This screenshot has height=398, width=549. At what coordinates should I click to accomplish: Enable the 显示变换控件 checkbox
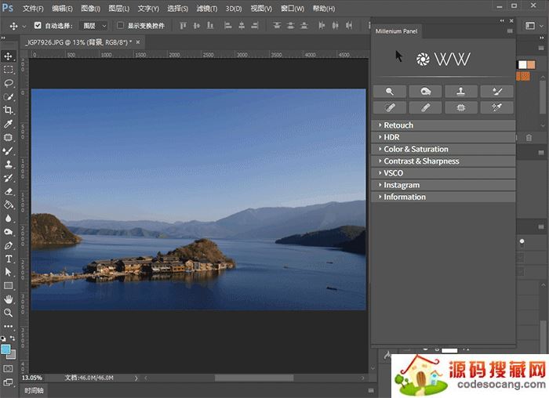pyautogui.click(x=121, y=26)
